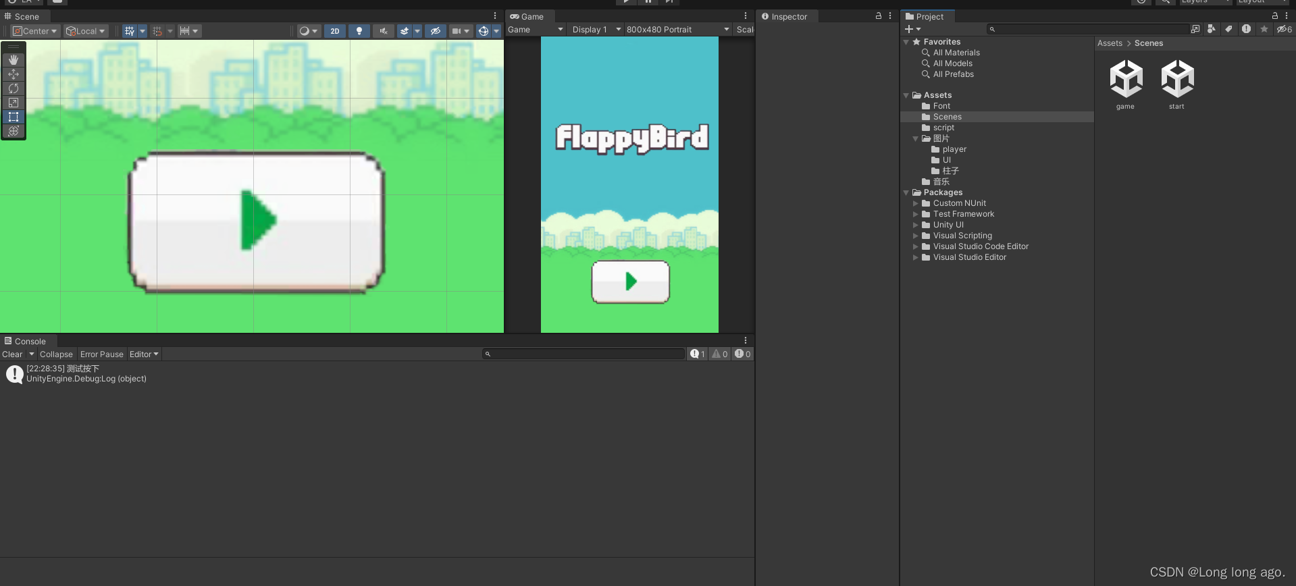Image resolution: width=1296 pixels, height=586 pixels.
Task: Toggle grid visibility in Scene toolbar
Action: click(130, 31)
